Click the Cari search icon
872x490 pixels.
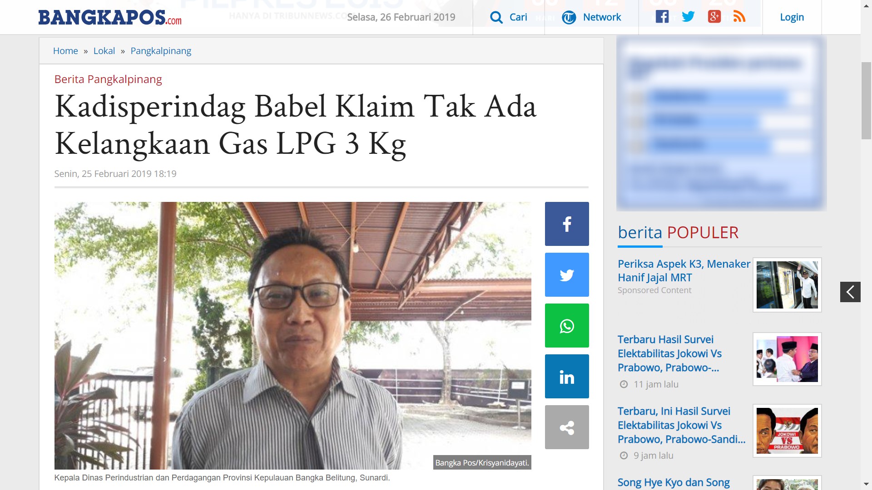[x=496, y=17]
